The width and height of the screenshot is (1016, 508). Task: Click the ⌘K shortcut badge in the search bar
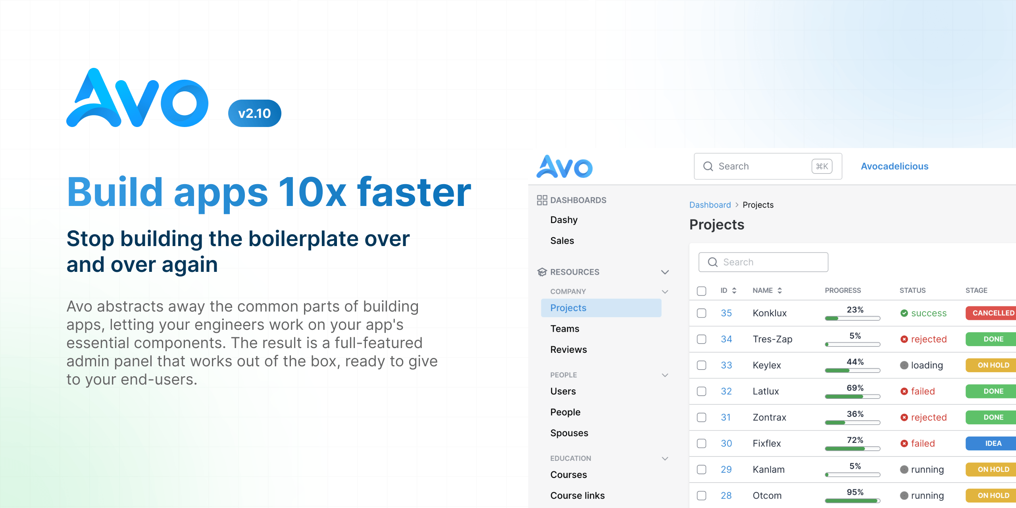pos(822,166)
